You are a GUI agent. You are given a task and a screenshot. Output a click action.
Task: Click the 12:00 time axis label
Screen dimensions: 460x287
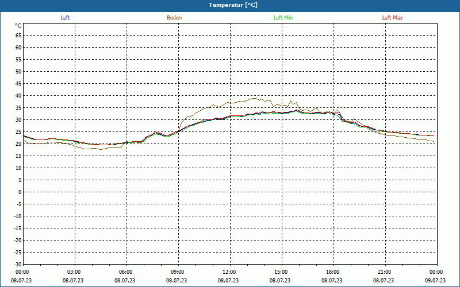coord(229,272)
